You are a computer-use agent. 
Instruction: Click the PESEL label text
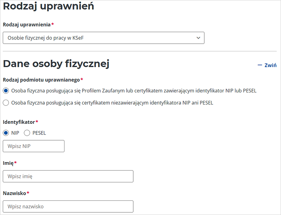pyautogui.click(x=39, y=133)
